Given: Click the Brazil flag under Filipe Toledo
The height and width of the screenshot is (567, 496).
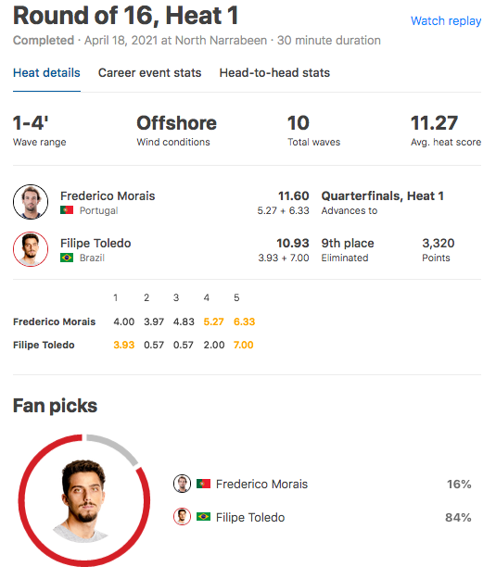Looking at the screenshot, I should click(x=67, y=258).
